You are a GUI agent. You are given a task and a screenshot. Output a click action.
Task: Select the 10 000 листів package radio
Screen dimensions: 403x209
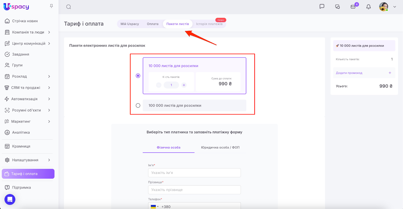click(x=138, y=76)
